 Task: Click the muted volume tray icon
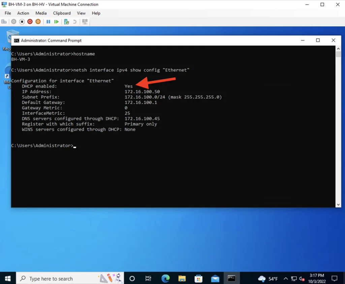(302, 279)
